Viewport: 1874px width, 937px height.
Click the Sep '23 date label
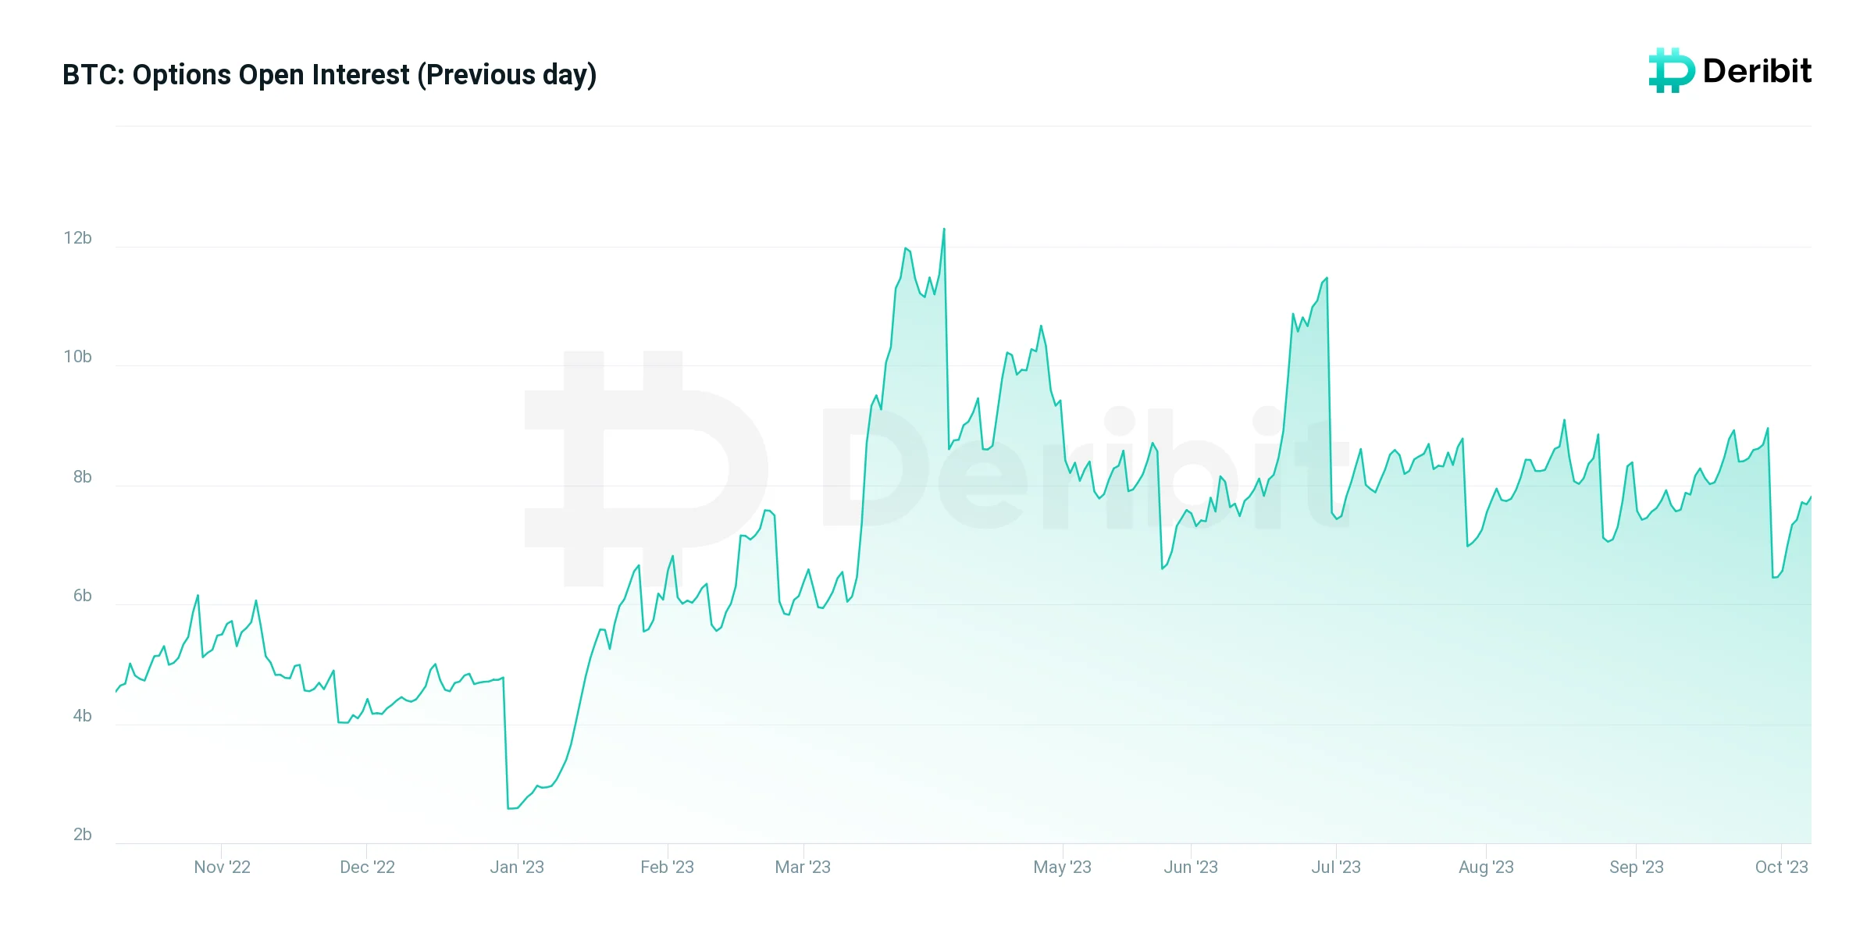tap(1637, 867)
